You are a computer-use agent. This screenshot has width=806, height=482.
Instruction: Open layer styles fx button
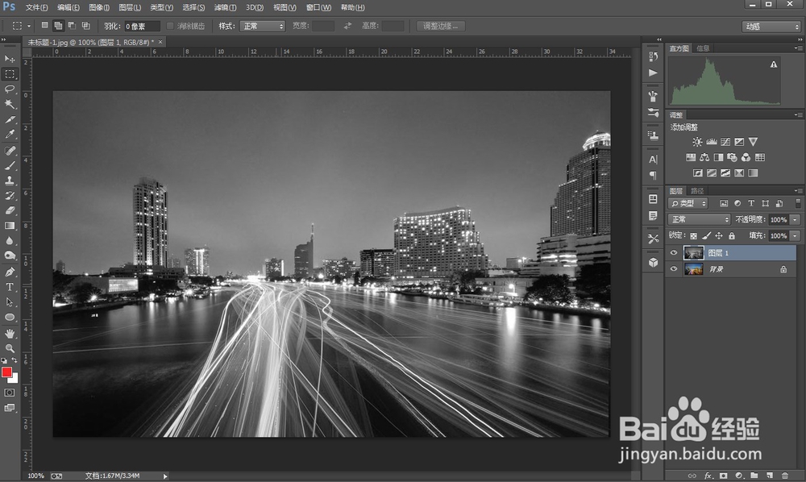point(708,476)
